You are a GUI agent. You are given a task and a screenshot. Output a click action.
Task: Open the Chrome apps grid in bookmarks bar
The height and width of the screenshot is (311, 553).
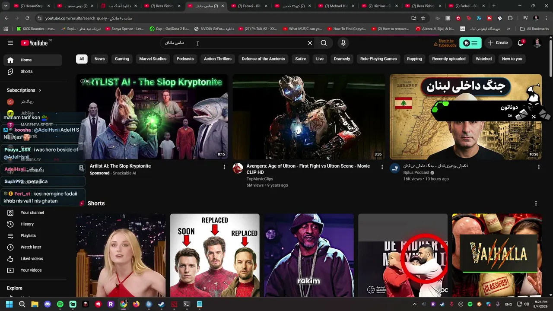click(6, 29)
